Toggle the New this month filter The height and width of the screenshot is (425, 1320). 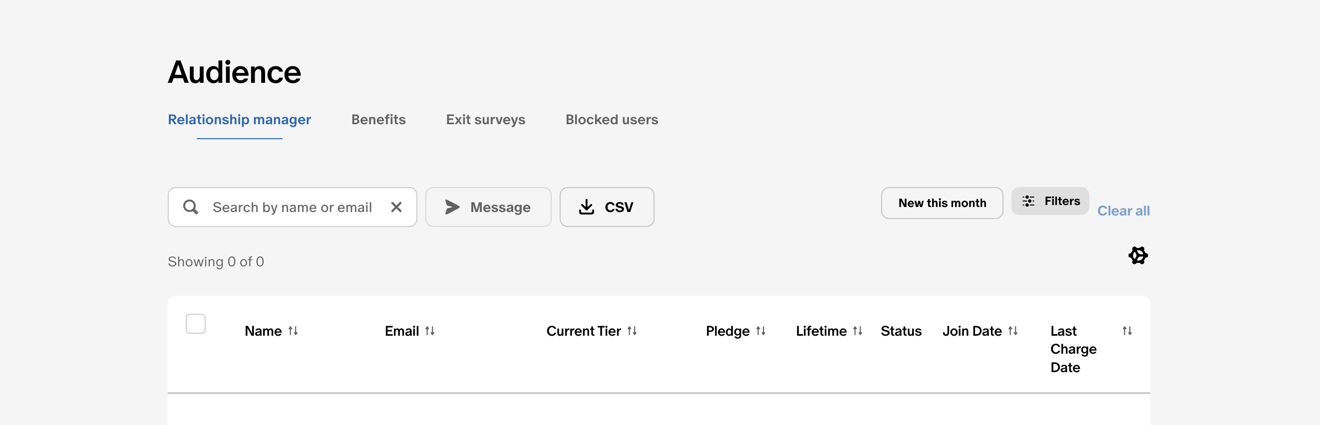(x=942, y=203)
